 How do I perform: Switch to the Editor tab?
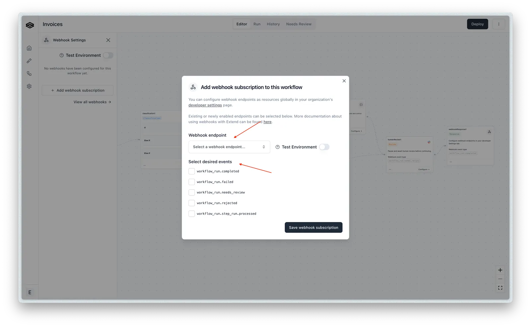tap(242, 24)
